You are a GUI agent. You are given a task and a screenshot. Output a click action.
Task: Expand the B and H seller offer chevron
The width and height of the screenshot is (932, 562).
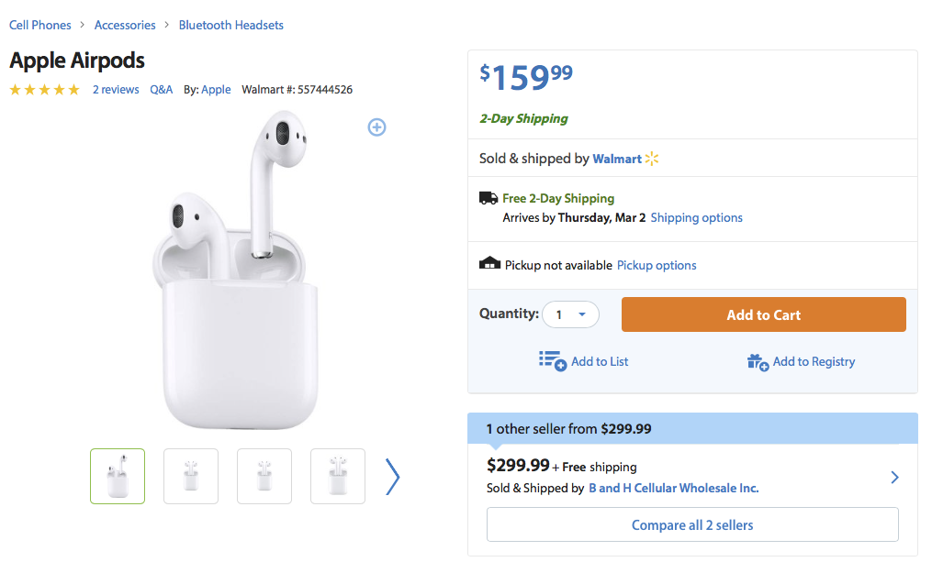click(x=895, y=477)
